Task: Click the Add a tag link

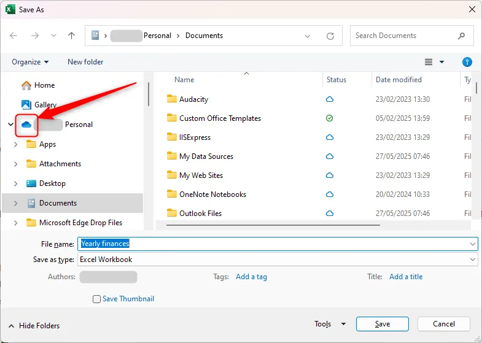Action: (x=251, y=277)
